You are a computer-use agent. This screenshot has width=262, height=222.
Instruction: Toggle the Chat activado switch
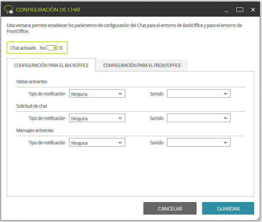tap(52, 48)
